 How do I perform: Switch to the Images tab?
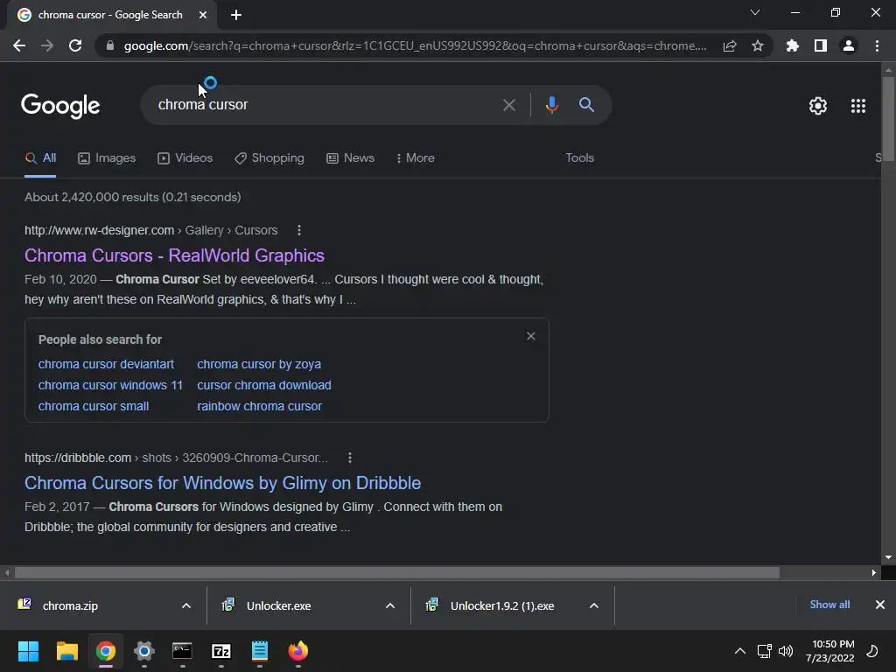click(x=107, y=158)
